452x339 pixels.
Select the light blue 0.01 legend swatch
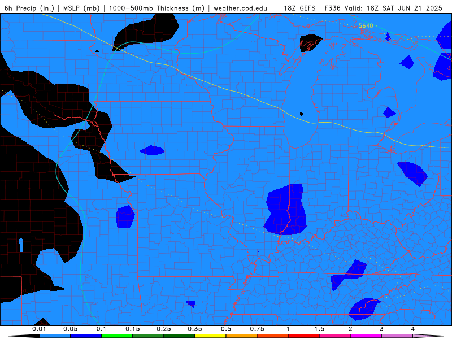(55, 336)
